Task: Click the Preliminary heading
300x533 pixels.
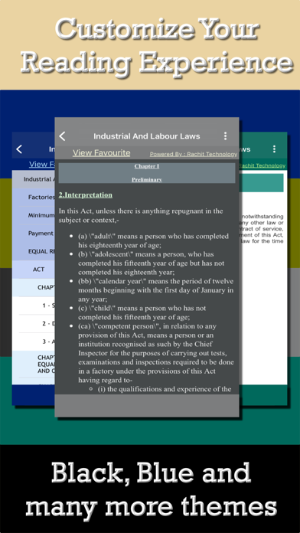Action: click(147, 179)
